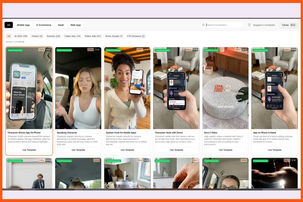Use Template for Character Hook with Demo

[x=176, y=150]
